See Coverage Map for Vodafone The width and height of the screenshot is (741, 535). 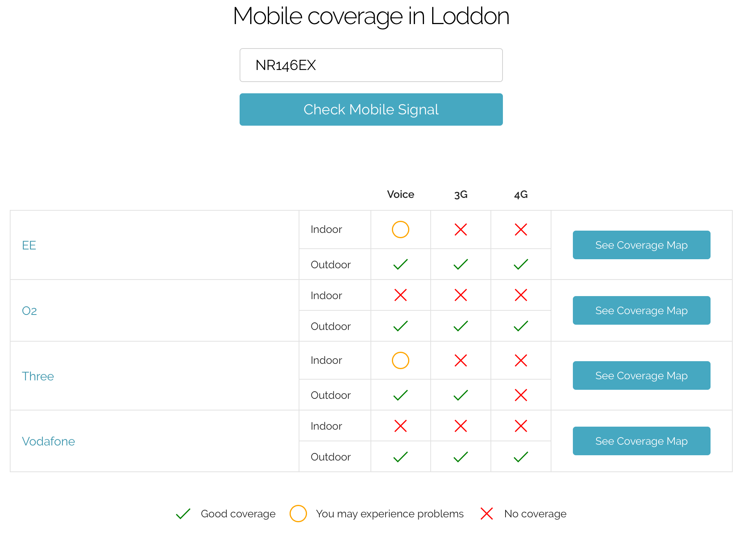tap(641, 441)
